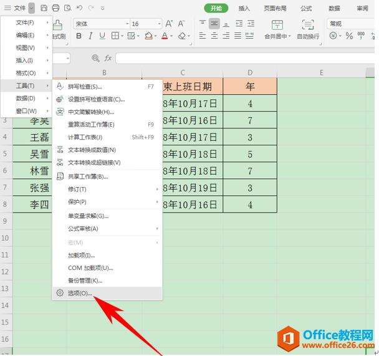Open 编辑(E) in the classic menu
This screenshot has width=379, height=356.
pos(27,36)
